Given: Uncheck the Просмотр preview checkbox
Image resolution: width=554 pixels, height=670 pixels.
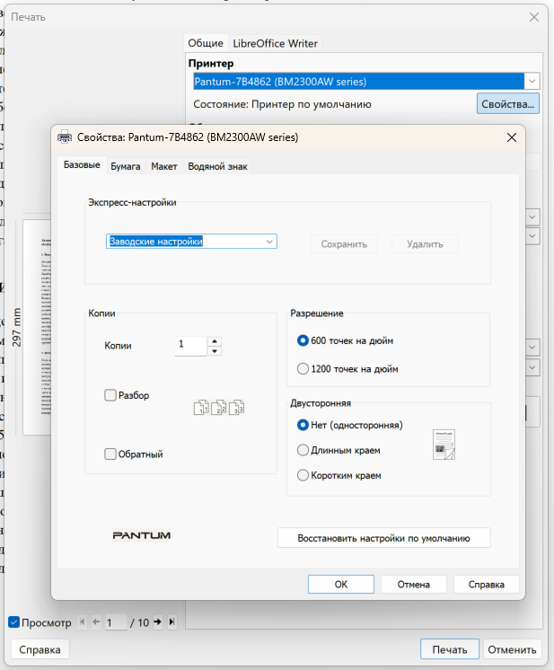Looking at the screenshot, I should point(13,622).
